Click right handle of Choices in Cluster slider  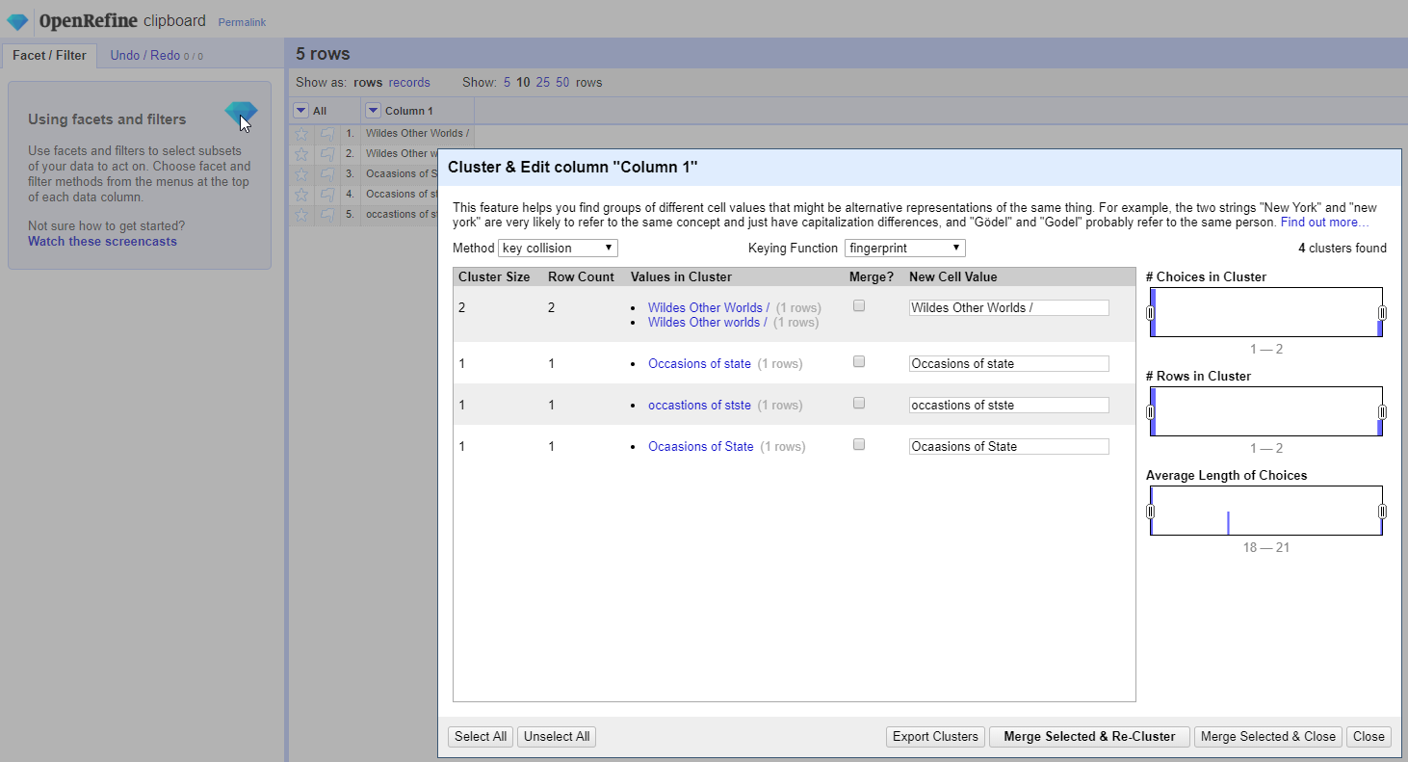pyautogui.click(x=1382, y=313)
